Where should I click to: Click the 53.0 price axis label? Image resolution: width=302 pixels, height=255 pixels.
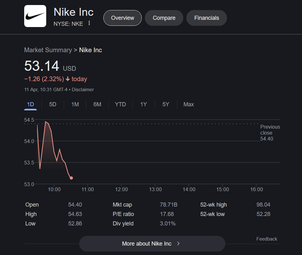29,184
